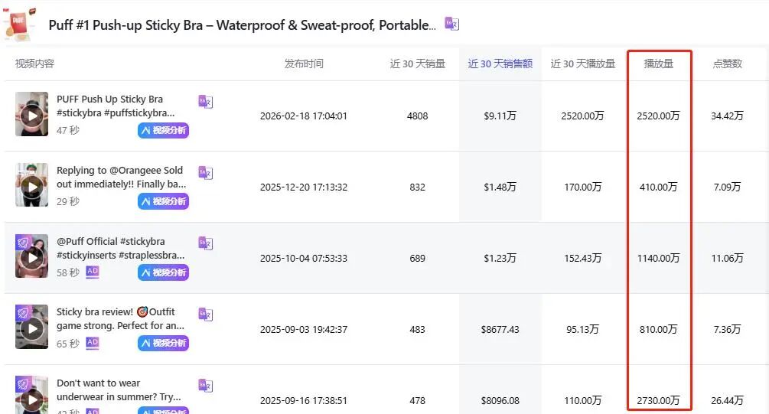Translate the Sticky bra review video title

(205, 315)
